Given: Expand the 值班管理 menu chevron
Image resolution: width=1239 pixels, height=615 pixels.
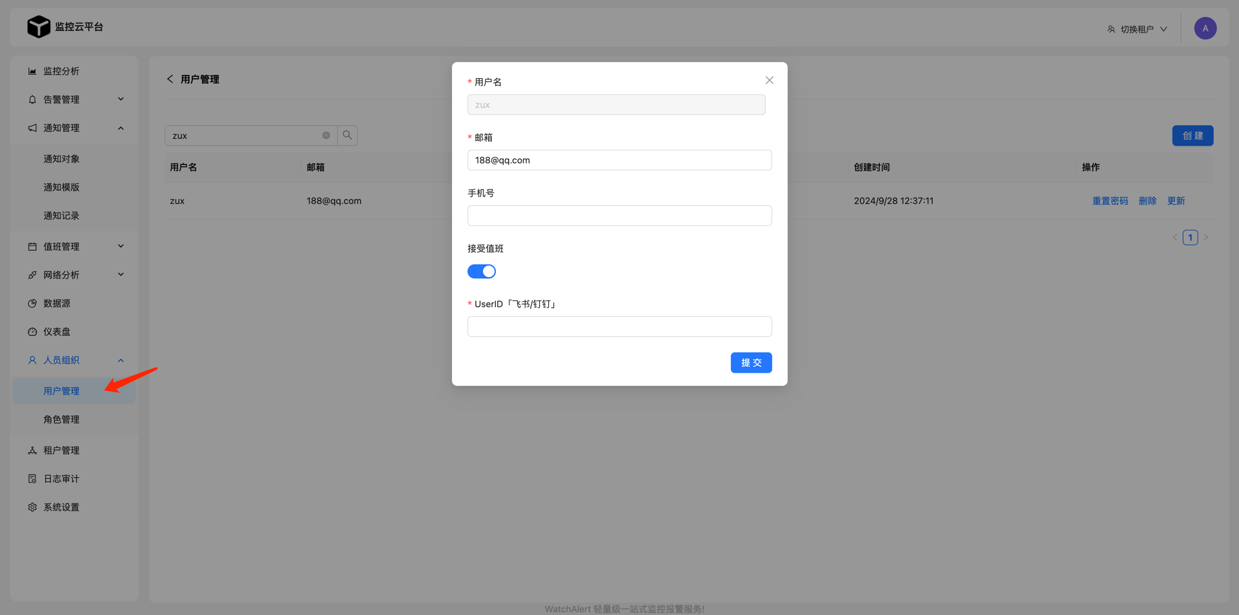Looking at the screenshot, I should (x=121, y=247).
